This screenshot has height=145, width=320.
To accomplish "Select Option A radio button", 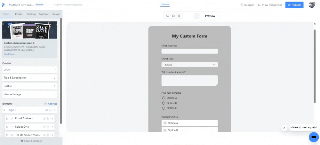I will (x=164, y=98).
